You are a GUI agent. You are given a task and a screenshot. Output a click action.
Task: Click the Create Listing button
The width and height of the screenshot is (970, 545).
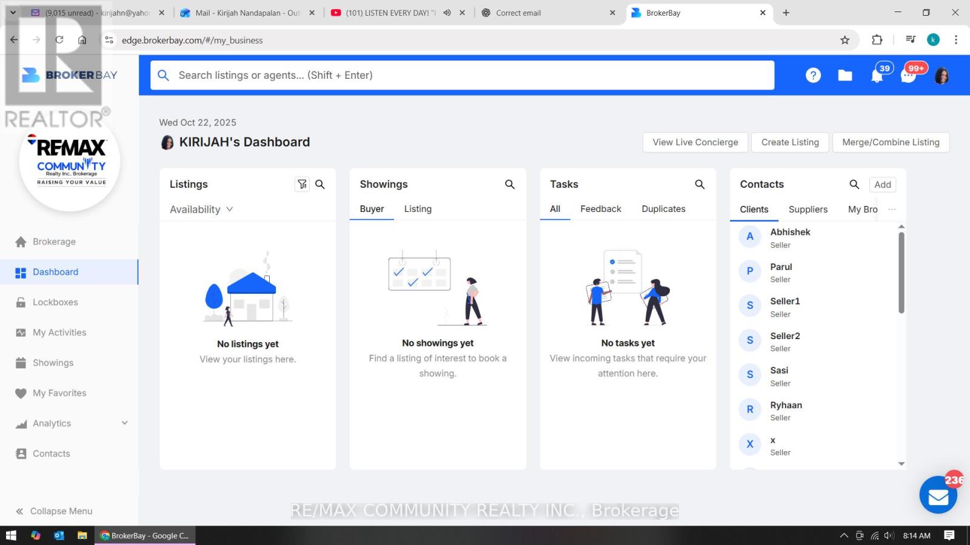tap(790, 142)
